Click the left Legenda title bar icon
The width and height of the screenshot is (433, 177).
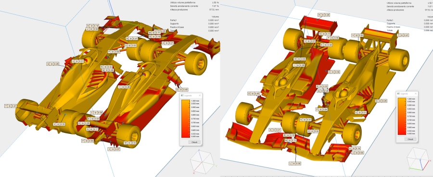click(x=182, y=95)
